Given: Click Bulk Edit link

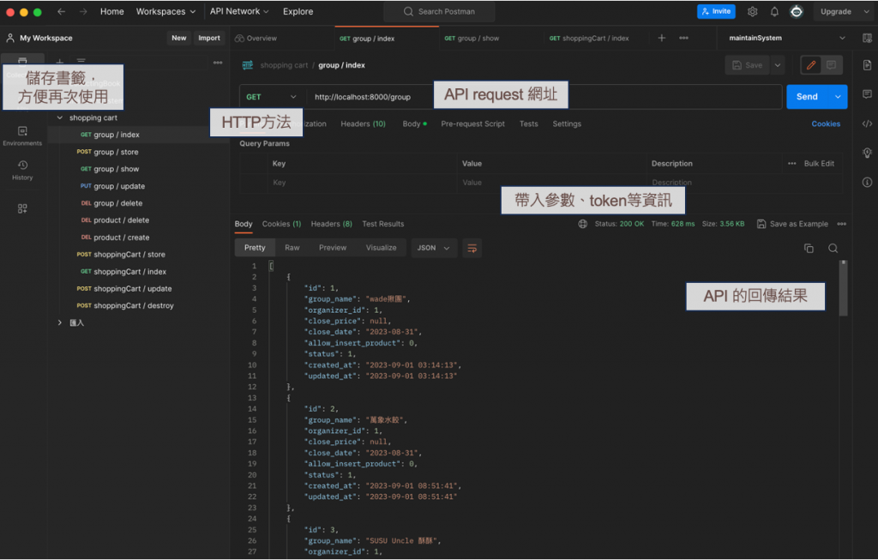Looking at the screenshot, I should pos(819,164).
